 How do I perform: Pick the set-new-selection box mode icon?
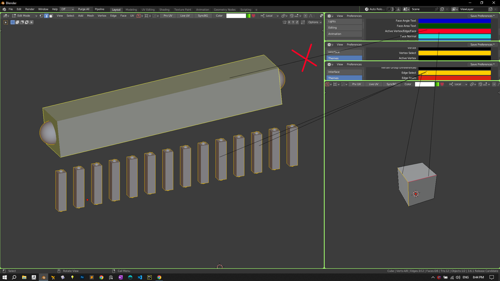[13, 22]
